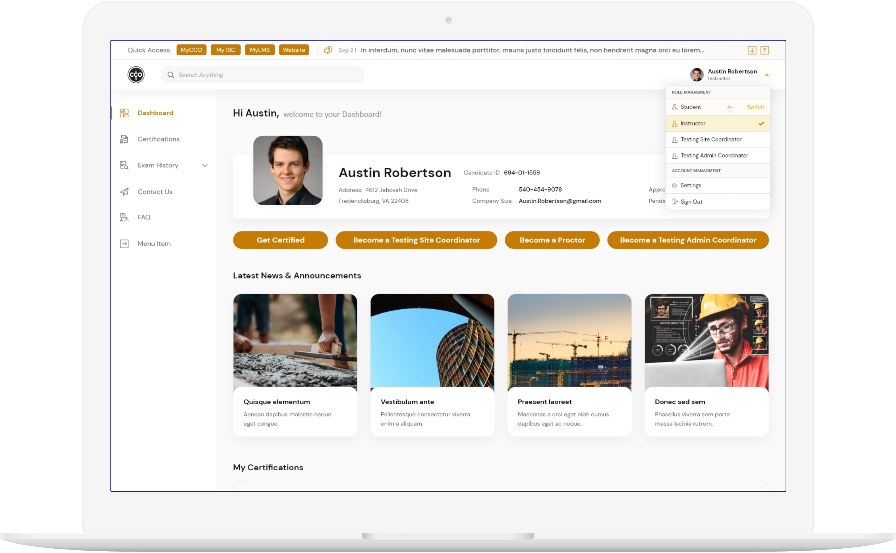Click the up-arrow announcement icon

coord(765,50)
